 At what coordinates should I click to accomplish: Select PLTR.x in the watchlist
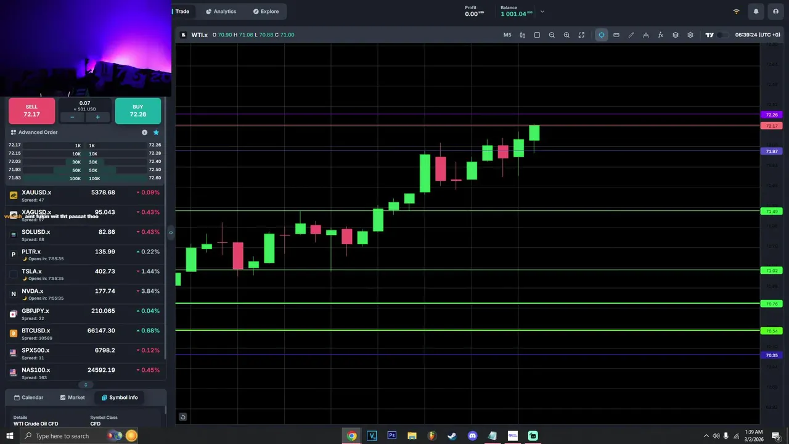(x=85, y=253)
